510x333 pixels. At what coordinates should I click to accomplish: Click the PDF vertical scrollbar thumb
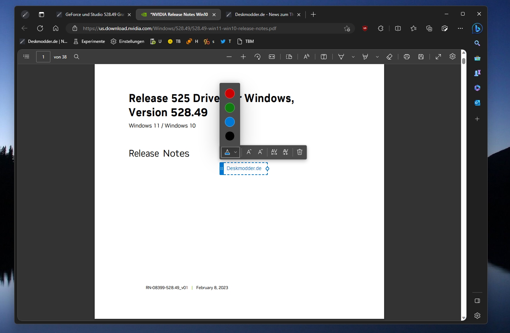tap(464, 61)
